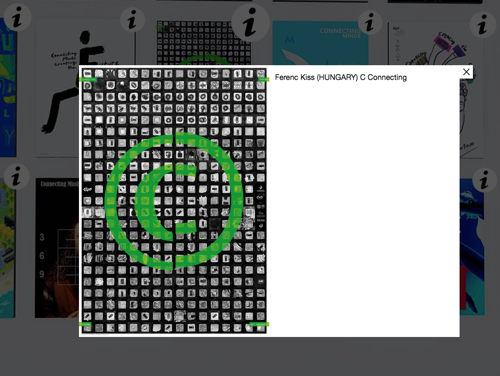Open info icon above the black grid poster

coord(250,22)
